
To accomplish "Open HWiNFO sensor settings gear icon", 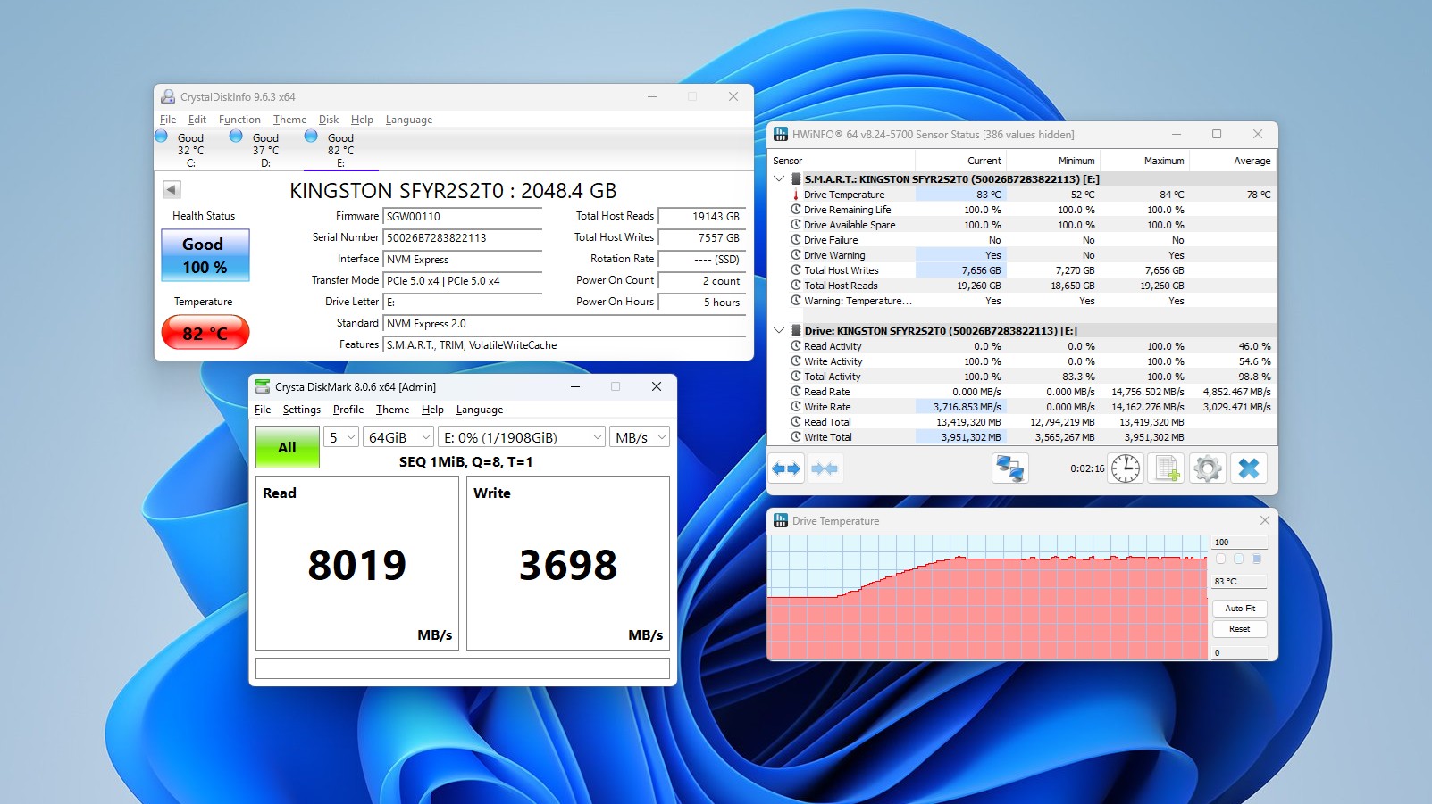I will point(1208,468).
